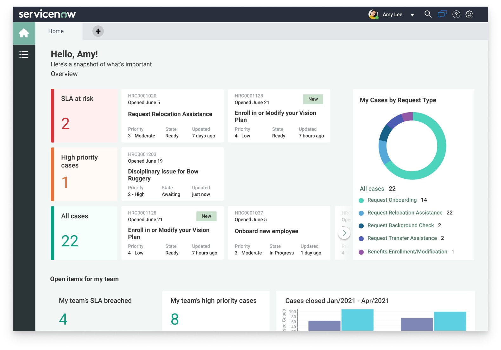This screenshot has width=501, height=350.
Task: Select the SLA at risk tile
Action: (x=84, y=116)
